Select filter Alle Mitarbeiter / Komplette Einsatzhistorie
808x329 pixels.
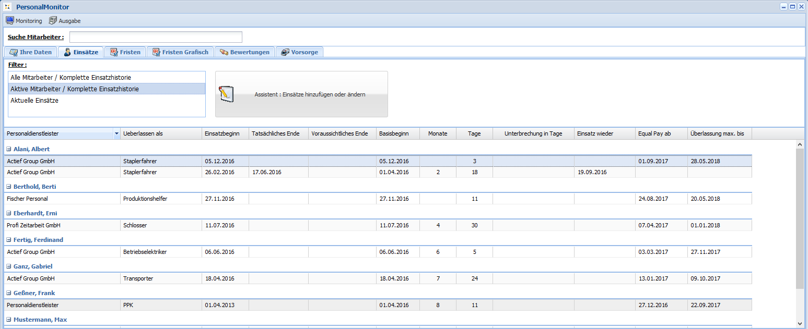[71, 78]
